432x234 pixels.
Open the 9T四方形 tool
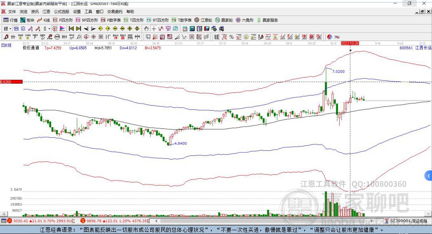pos(157,20)
